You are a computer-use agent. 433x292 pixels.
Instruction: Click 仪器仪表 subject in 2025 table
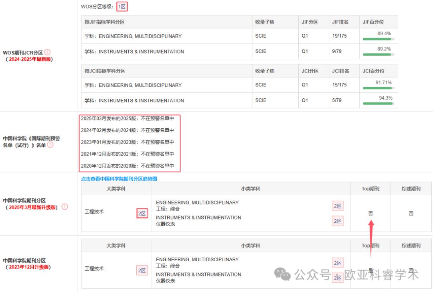point(166,224)
